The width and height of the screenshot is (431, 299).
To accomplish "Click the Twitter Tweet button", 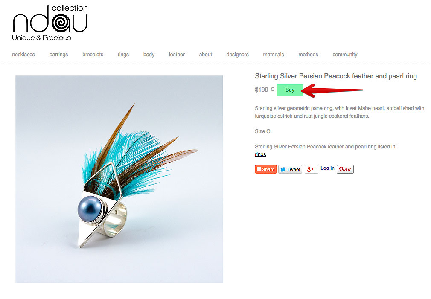I will pyautogui.click(x=290, y=169).
